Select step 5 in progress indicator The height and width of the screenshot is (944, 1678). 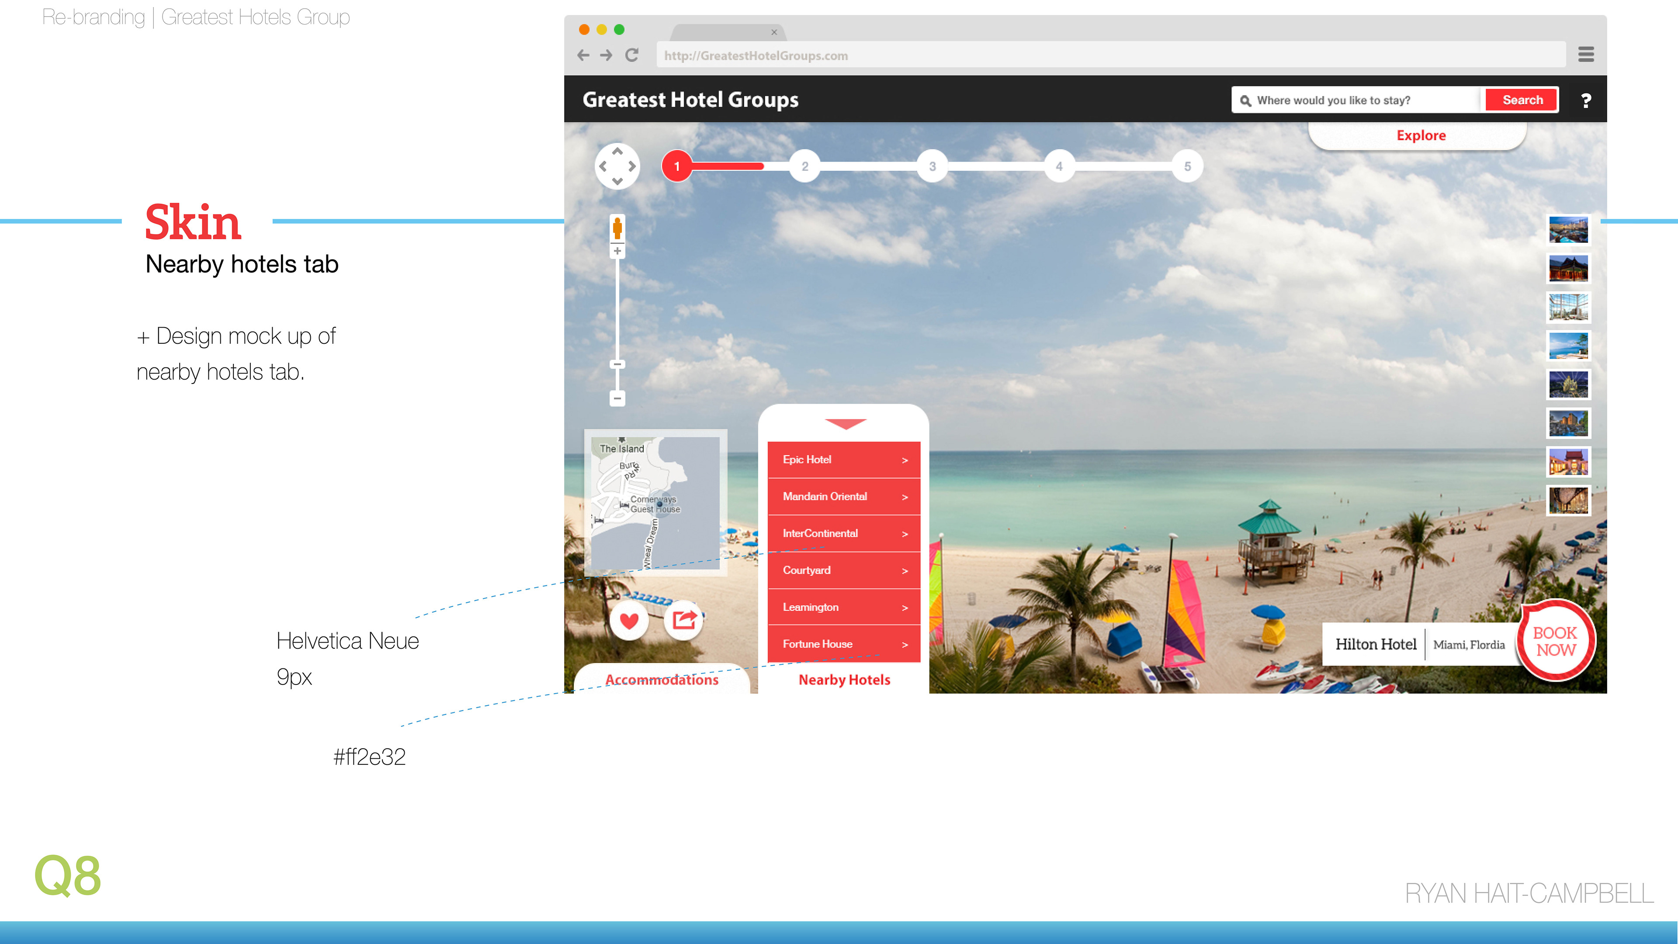click(1187, 166)
